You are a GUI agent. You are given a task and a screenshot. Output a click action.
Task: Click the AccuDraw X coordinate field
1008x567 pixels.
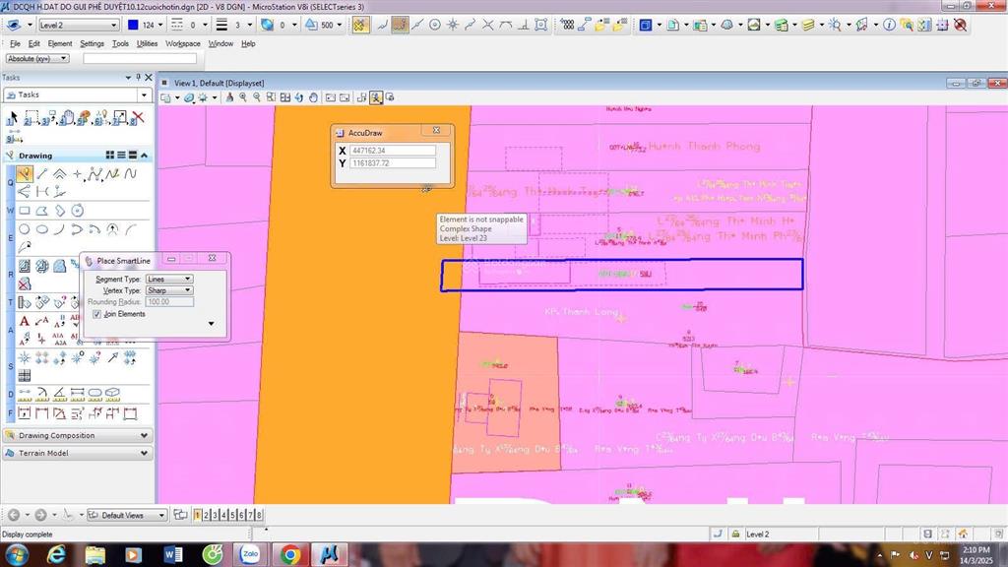392,151
